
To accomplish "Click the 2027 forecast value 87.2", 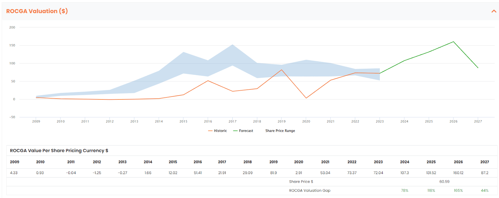I will tap(485, 173).
